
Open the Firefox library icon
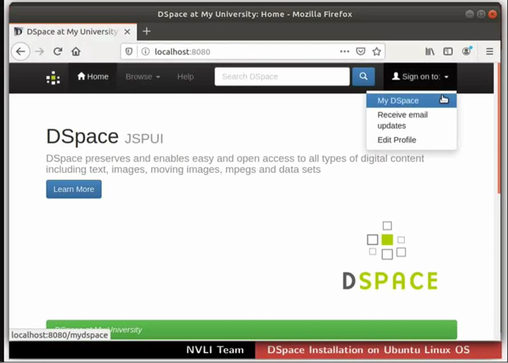(430, 52)
